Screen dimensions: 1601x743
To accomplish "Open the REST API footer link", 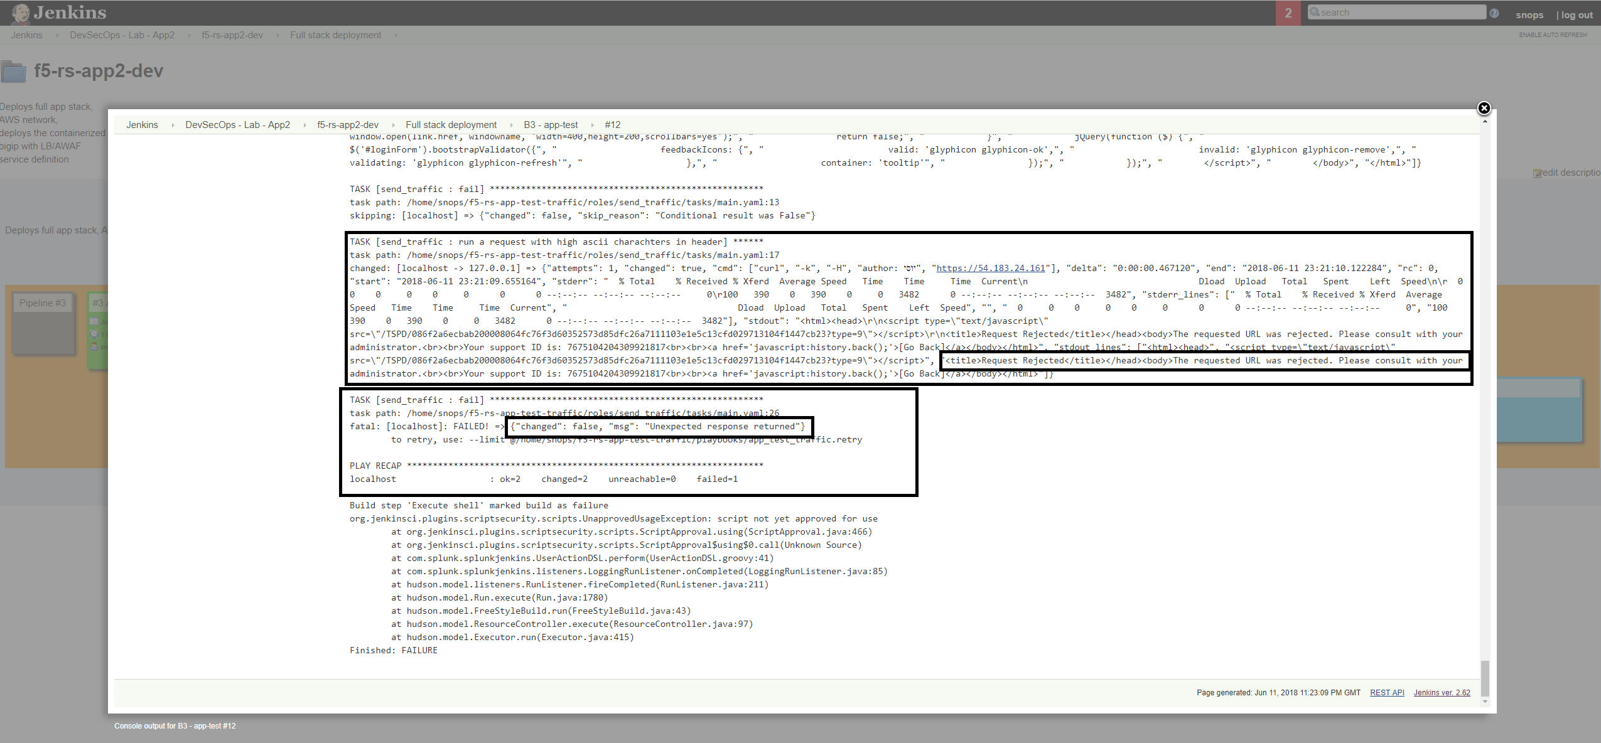I will pyautogui.click(x=1387, y=693).
